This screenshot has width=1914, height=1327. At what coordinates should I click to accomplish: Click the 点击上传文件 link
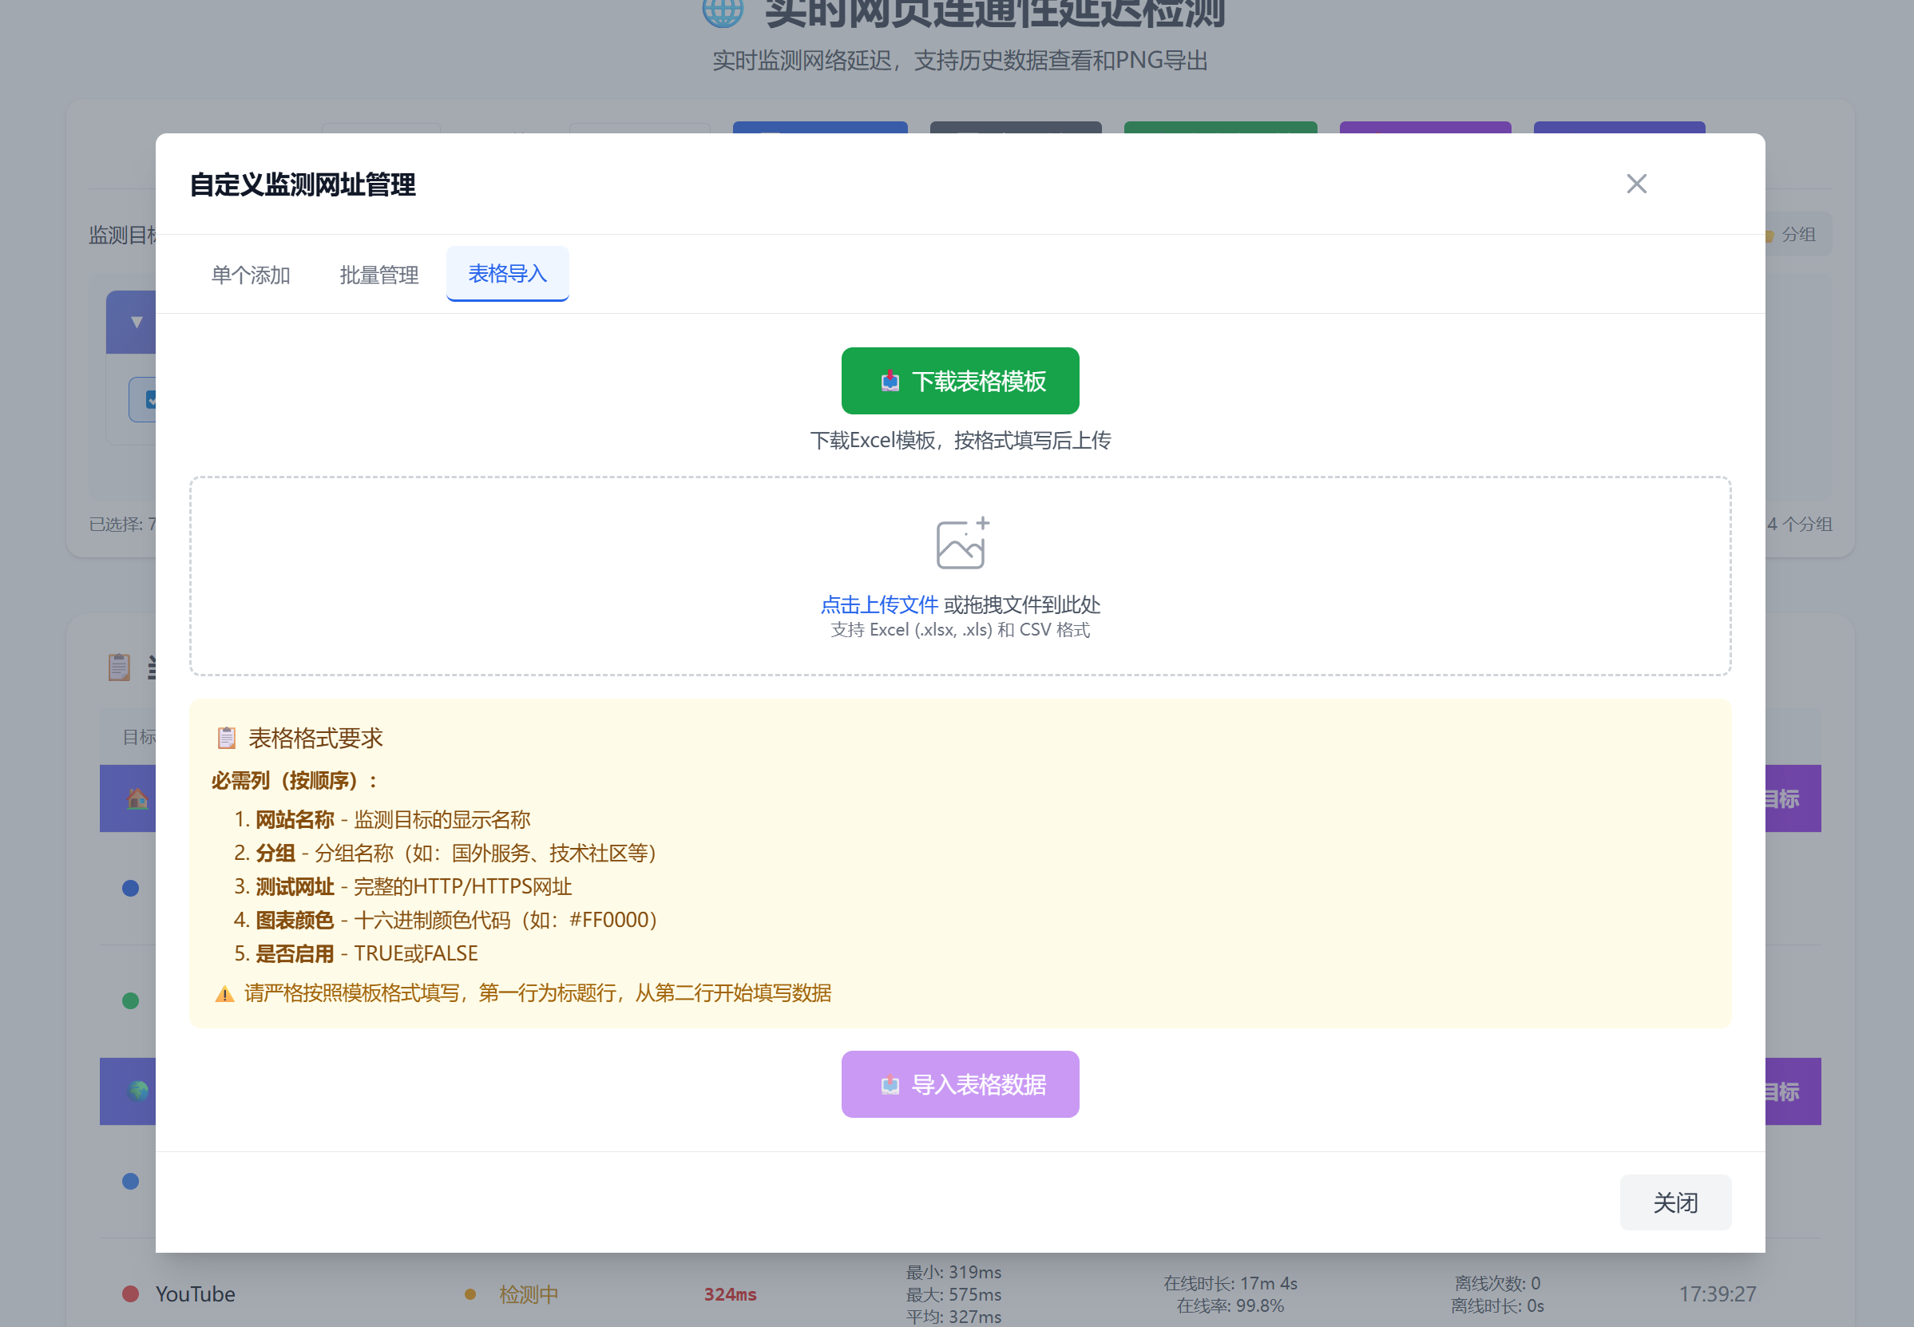879,604
